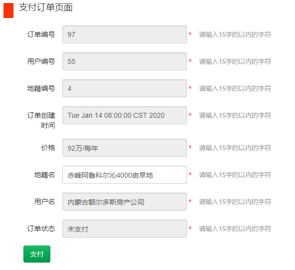Click the hint text beside 价格 field
This screenshot has height=270, width=295.
tap(235, 148)
